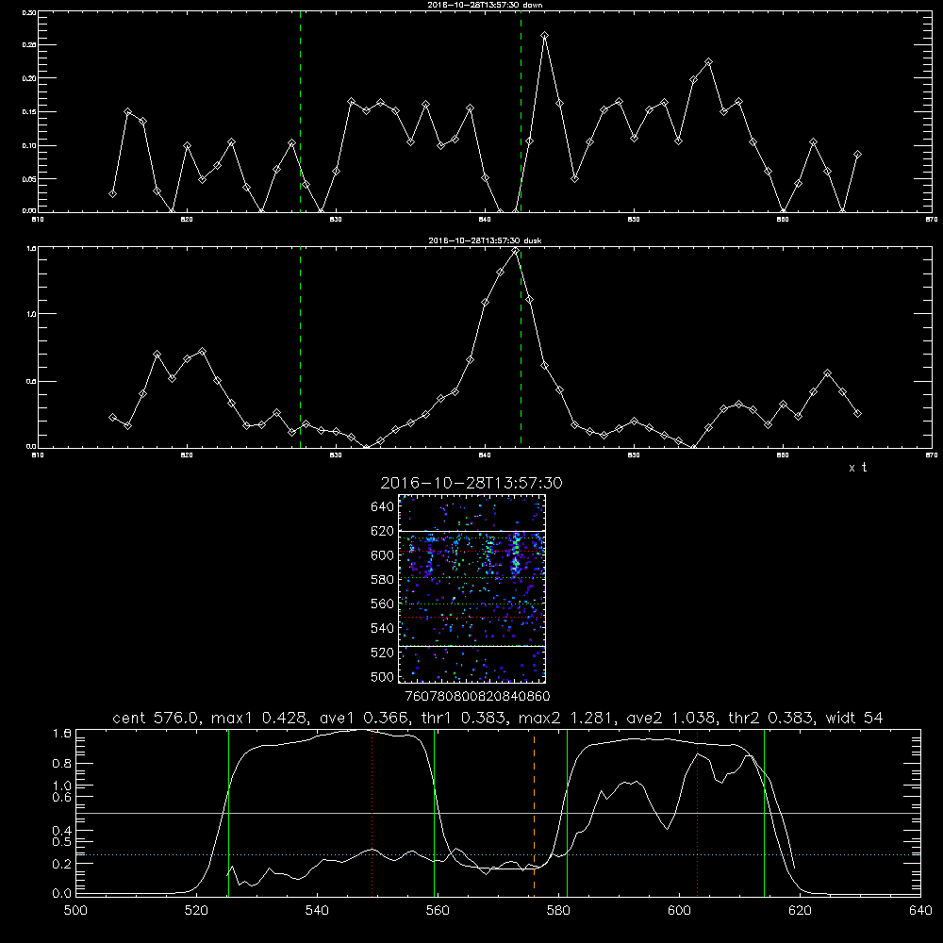Select the "cent 576.0" value in the stats line

click(157, 718)
